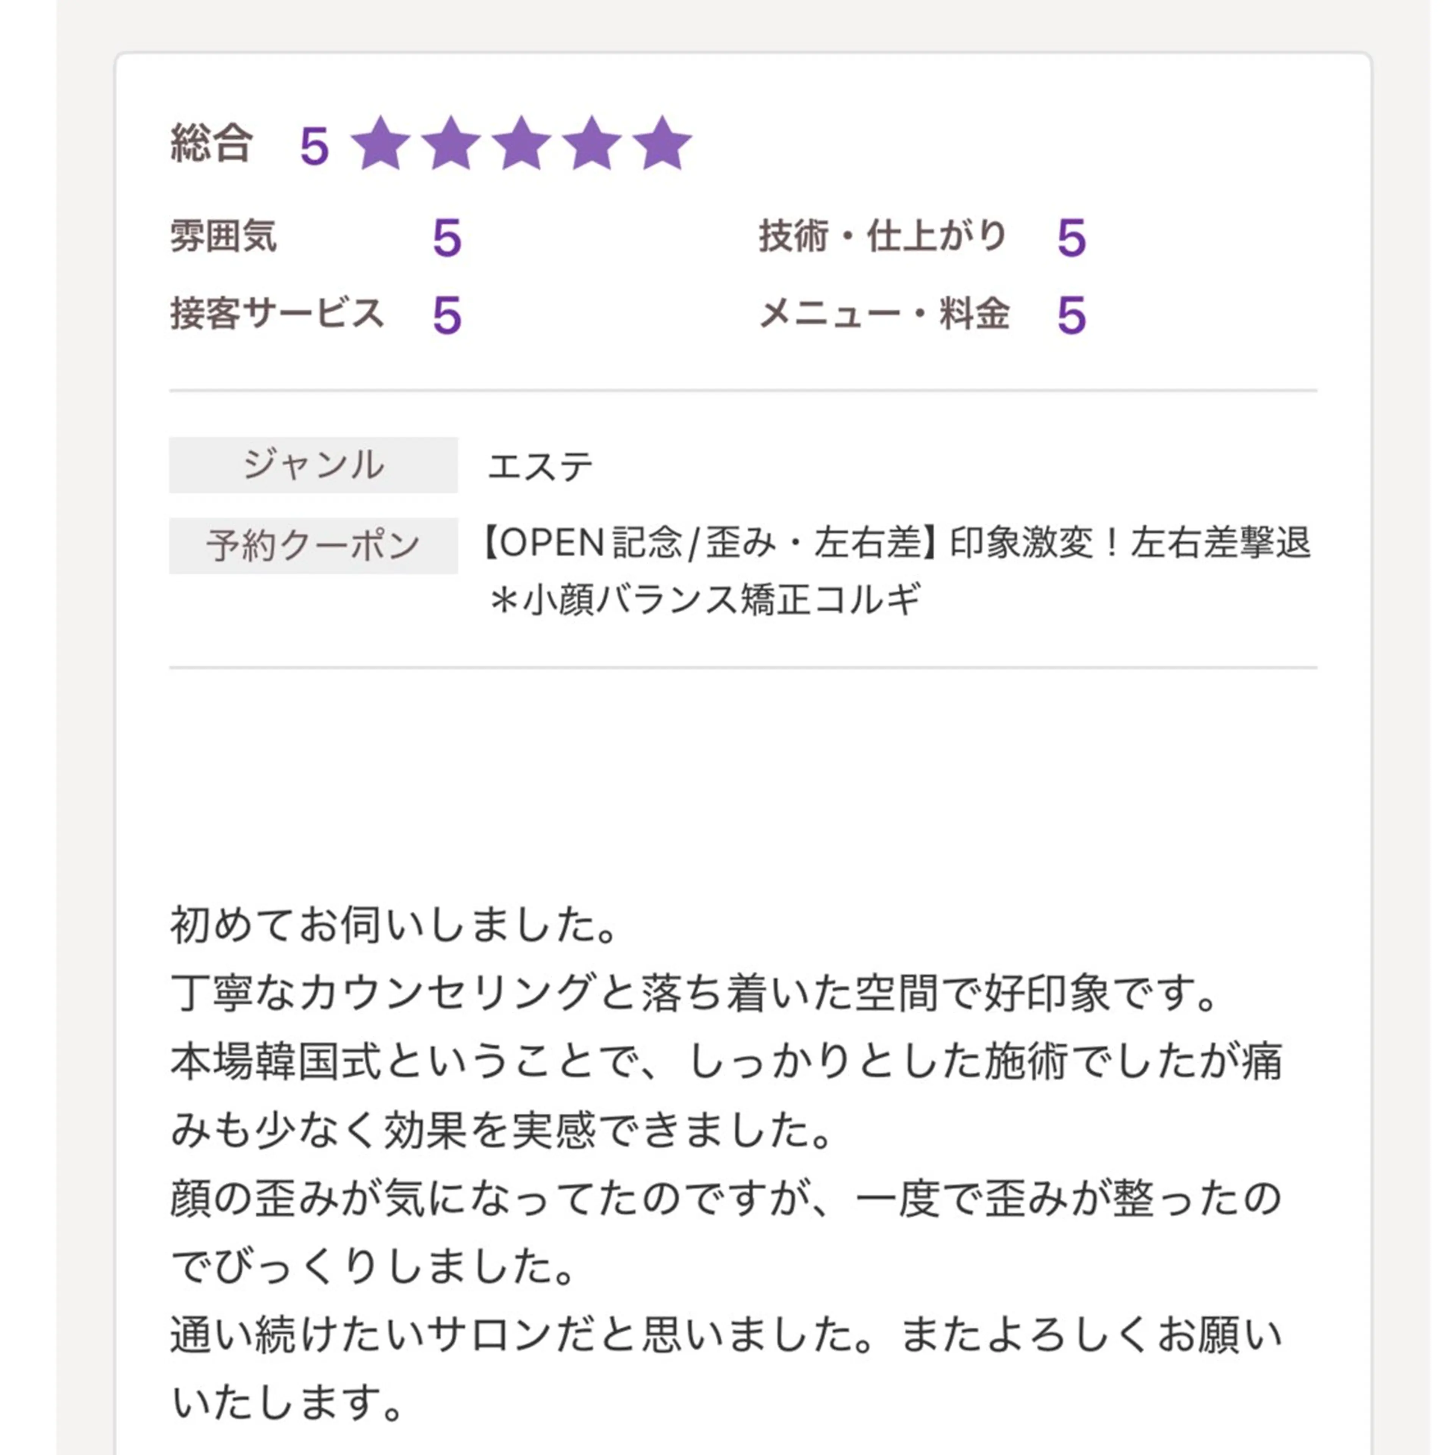The height and width of the screenshot is (1455, 1455).
Task: Click the score number for メニュー・料金
Action: point(1072,316)
